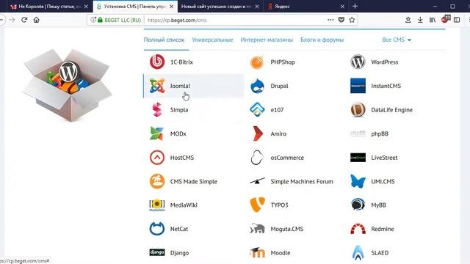Switch to the Универсальные tab
Image resolution: width=470 pixels, height=264 pixels.
(x=212, y=40)
